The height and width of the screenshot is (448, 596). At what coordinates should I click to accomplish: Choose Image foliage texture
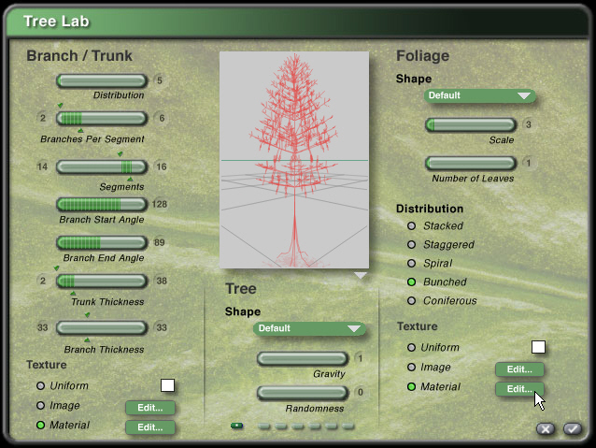(411, 368)
